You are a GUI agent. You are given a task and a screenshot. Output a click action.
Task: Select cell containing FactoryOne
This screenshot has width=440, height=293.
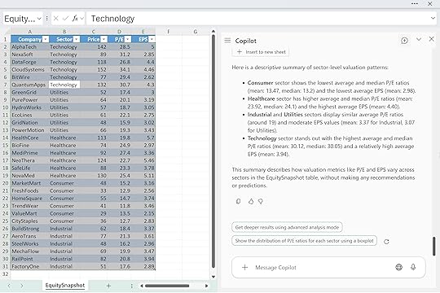click(30, 266)
